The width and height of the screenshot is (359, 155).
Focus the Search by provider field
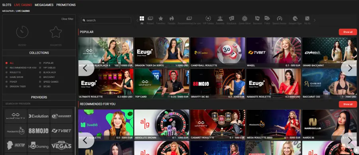tap(39, 104)
